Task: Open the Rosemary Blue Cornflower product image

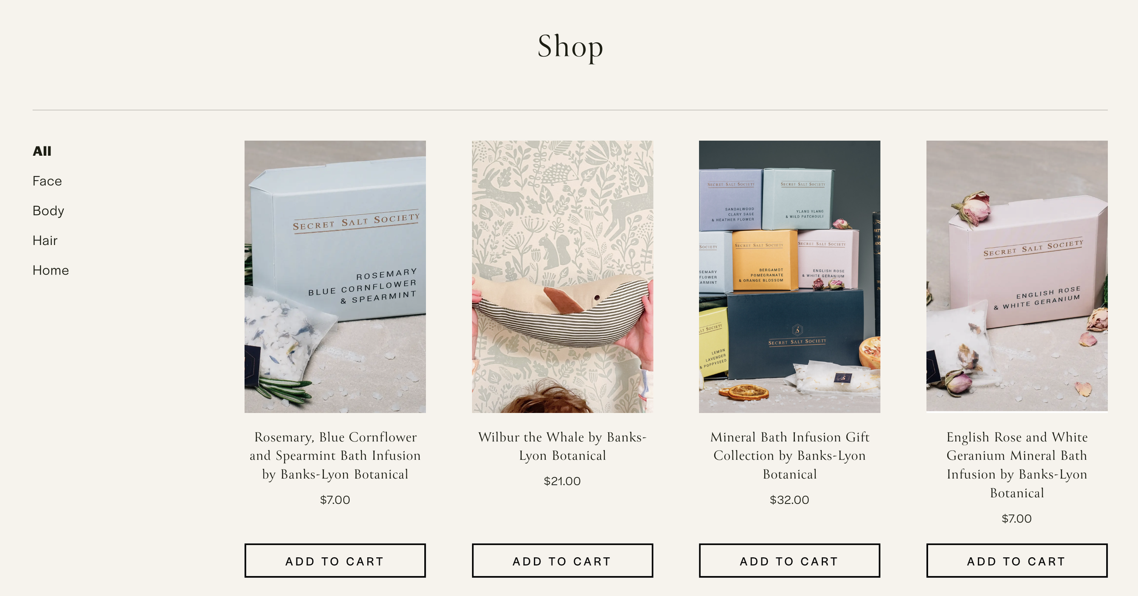Action: tap(335, 277)
